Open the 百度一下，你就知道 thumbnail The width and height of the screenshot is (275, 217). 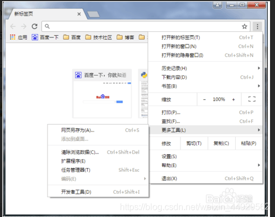coord(102,94)
